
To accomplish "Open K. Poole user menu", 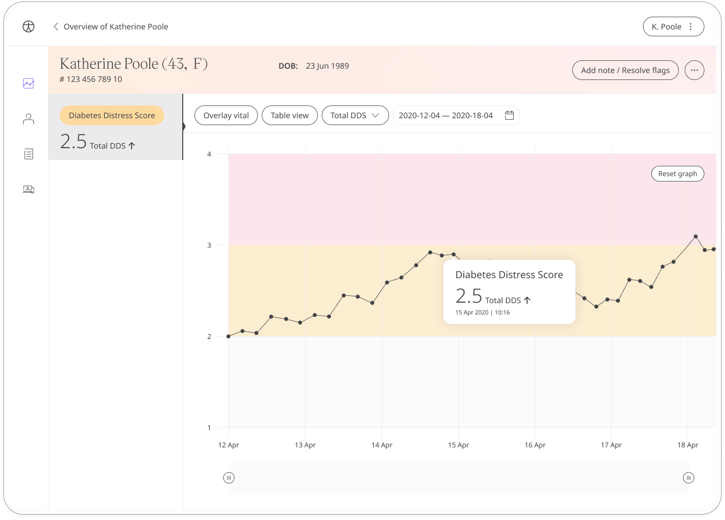I will (673, 26).
